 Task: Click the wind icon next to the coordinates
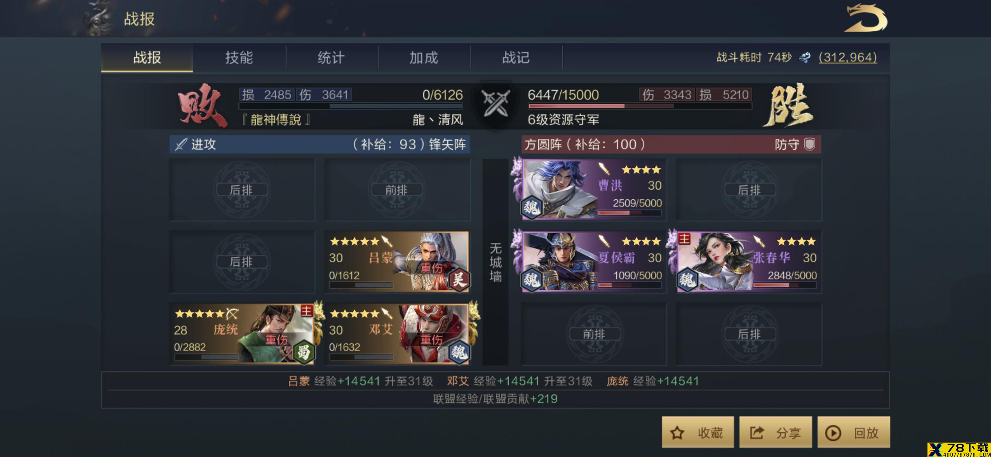(805, 58)
